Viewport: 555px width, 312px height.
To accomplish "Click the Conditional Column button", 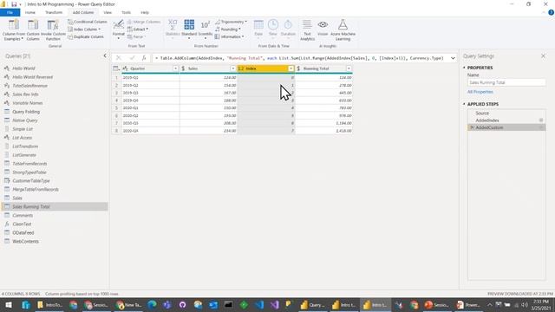I will 88,22.
